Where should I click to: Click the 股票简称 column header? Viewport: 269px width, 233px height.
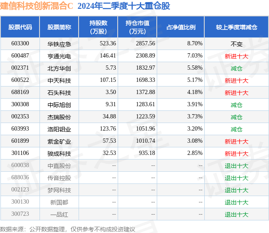[x=59, y=27]
